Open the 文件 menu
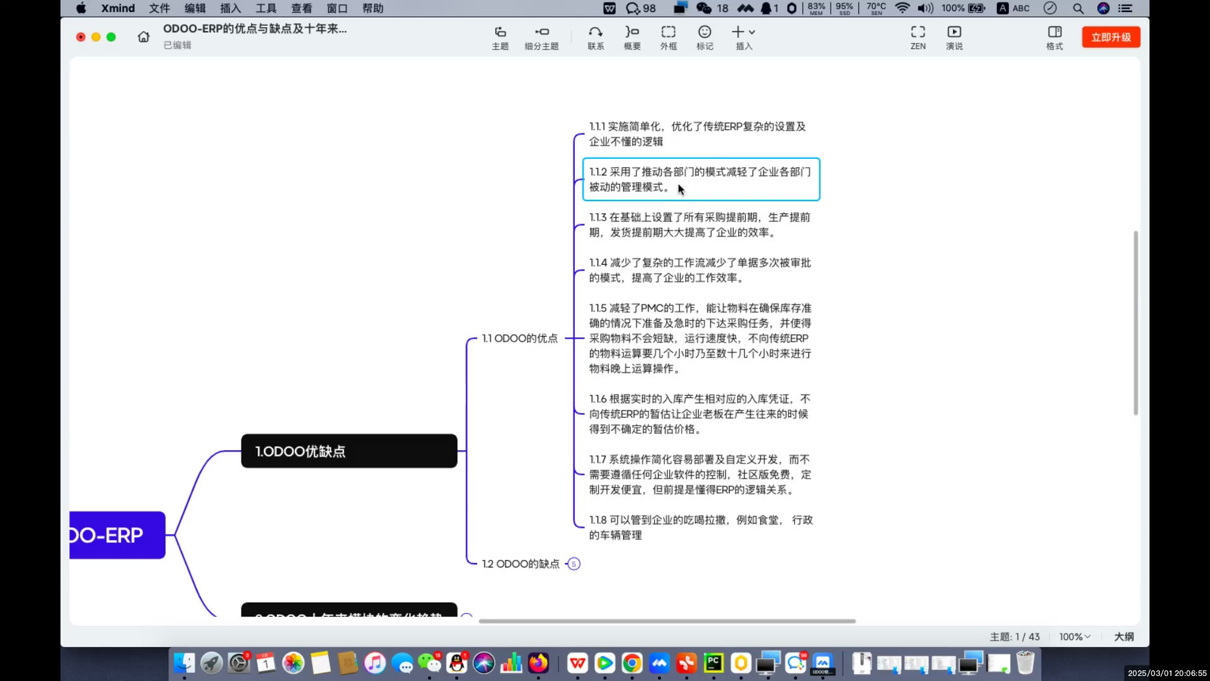Viewport: 1210px width, 681px height. point(159,8)
